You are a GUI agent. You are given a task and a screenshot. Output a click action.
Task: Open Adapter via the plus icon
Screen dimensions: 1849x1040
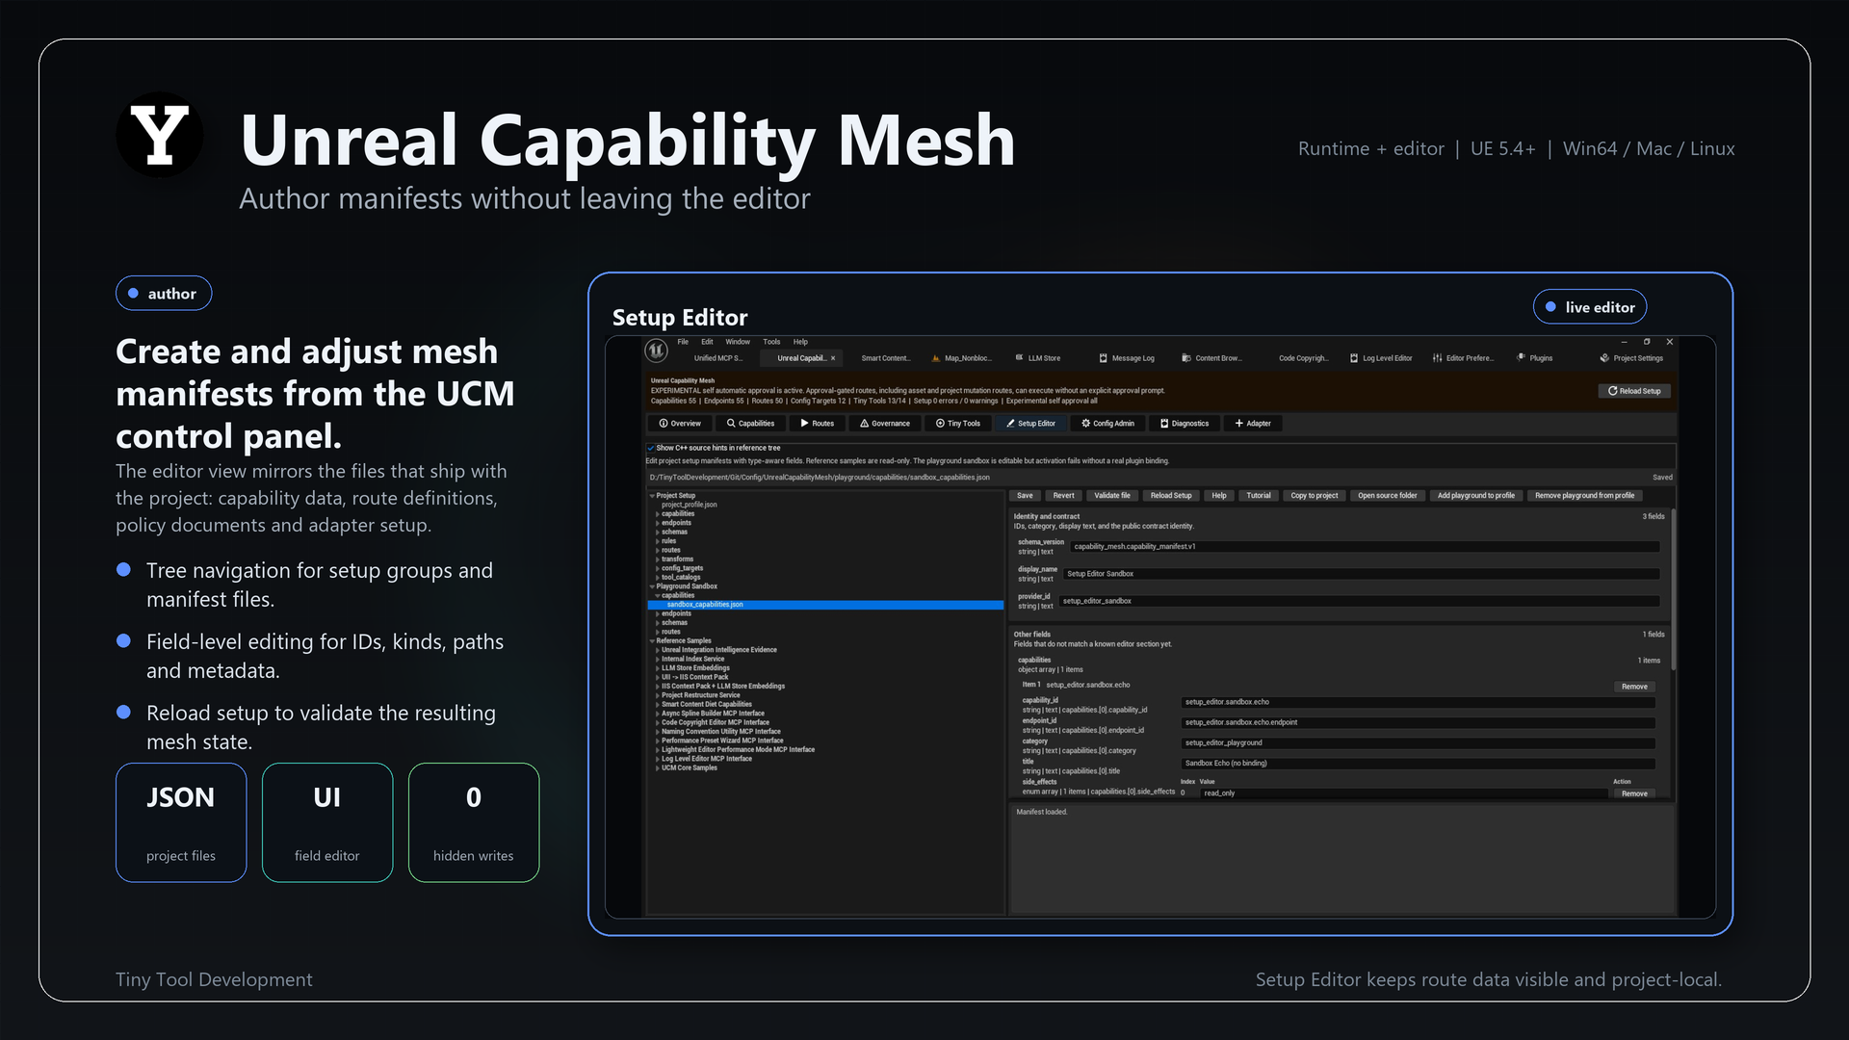click(1239, 424)
